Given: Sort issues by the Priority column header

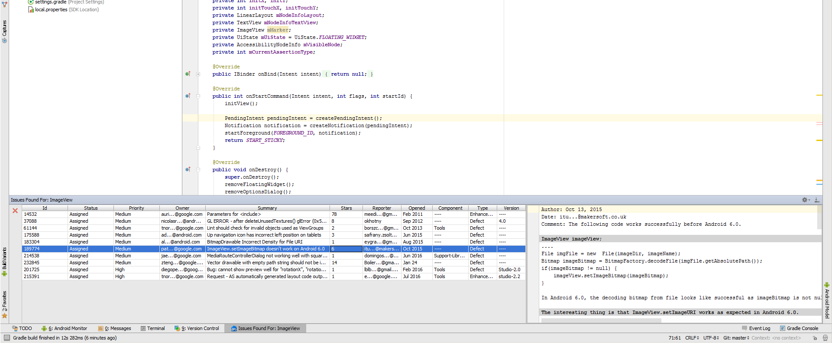Looking at the screenshot, I should click(136, 208).
